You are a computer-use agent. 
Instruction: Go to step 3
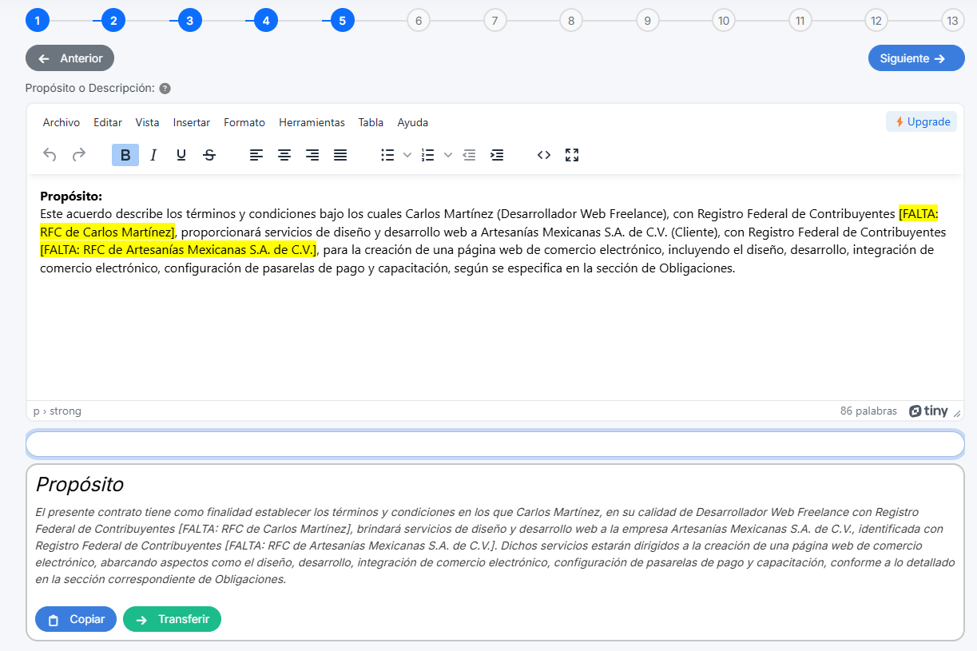point(189,20)
